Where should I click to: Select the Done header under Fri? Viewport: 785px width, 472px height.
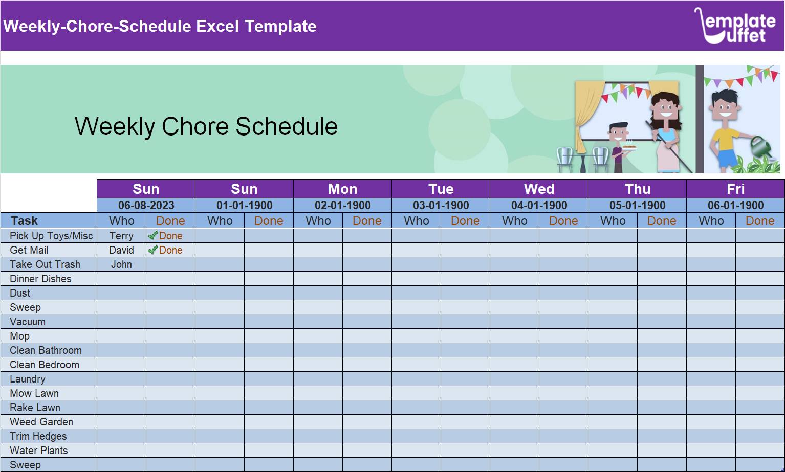pos(760,221)
